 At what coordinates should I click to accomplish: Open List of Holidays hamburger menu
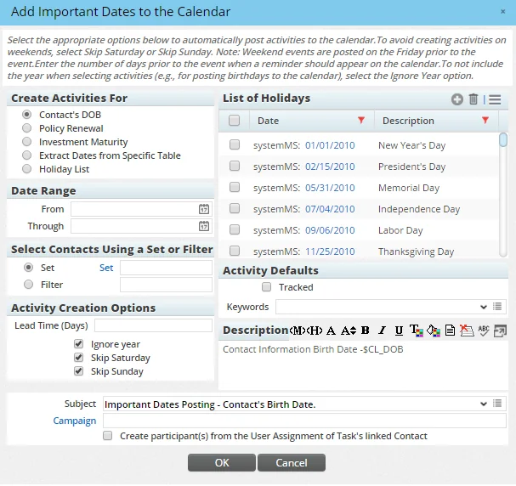[495, 99]
